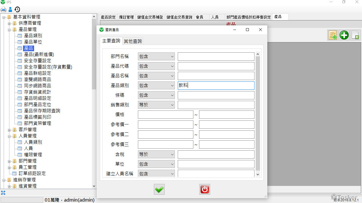The width and height of the screenshot is (362, 203).
Task: Open the 銷售類別 condition dropdown
Action: click(x=156, y=105)
